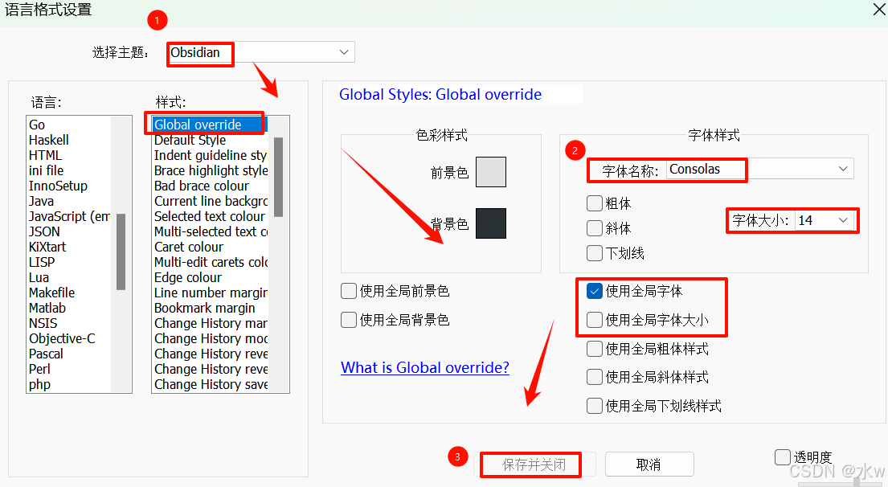Select Global override in the style list
Screen dimensions: 888x487
210,125
